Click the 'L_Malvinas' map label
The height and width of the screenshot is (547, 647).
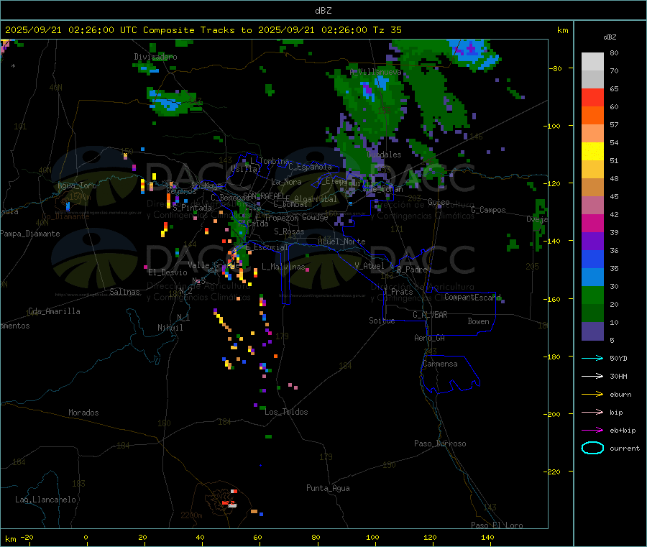(x=283, y=267)
